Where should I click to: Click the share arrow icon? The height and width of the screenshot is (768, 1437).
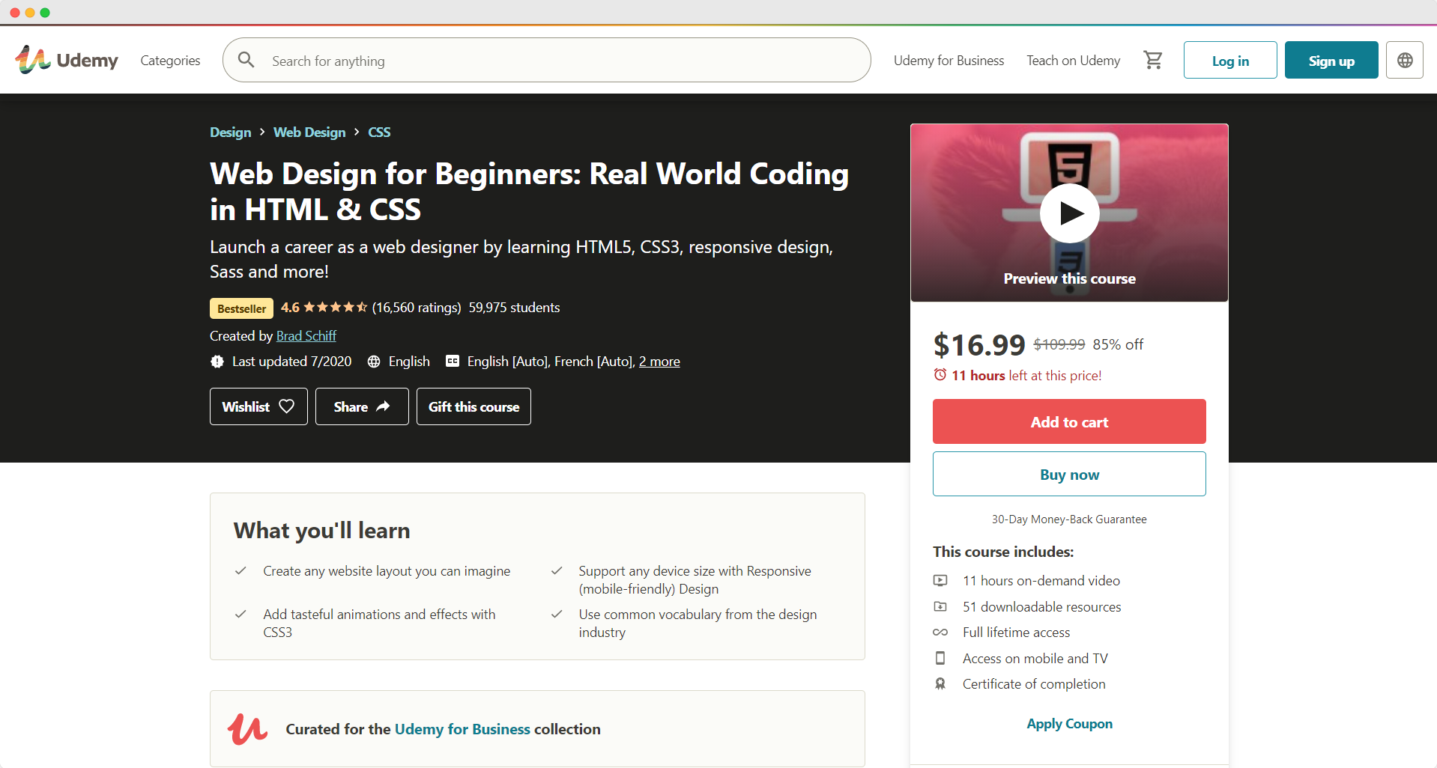tap(383, 406)
